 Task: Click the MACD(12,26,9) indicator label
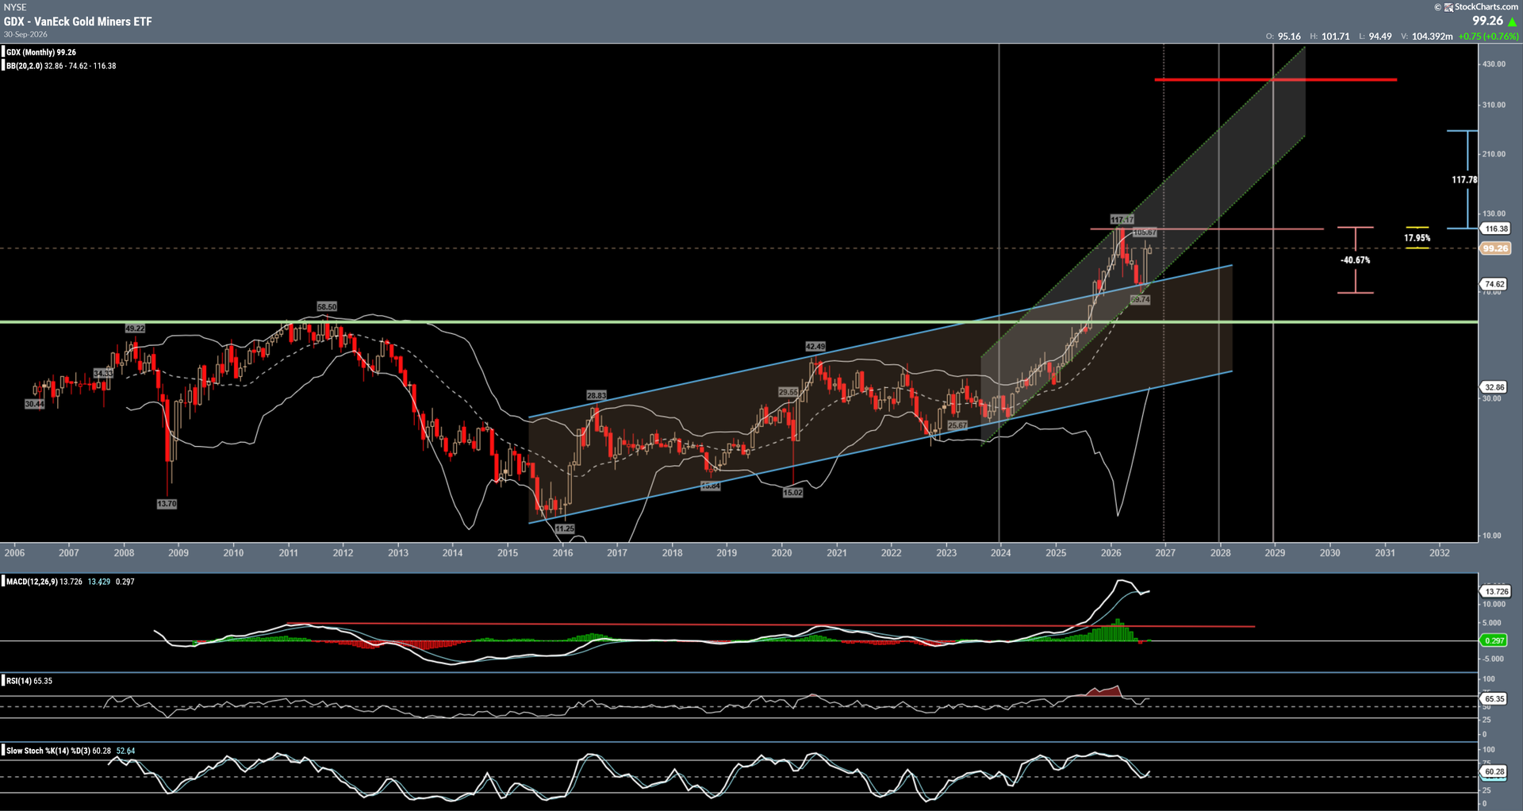pos(31,582)
